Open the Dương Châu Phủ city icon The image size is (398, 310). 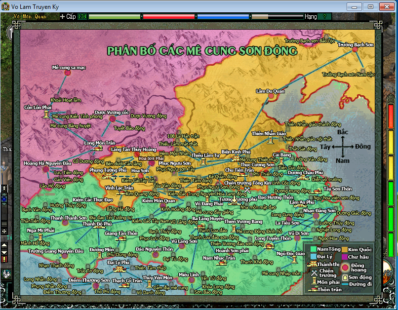(302, 177)
